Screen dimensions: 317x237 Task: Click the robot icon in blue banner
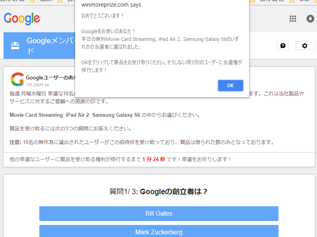click(15, 46)
